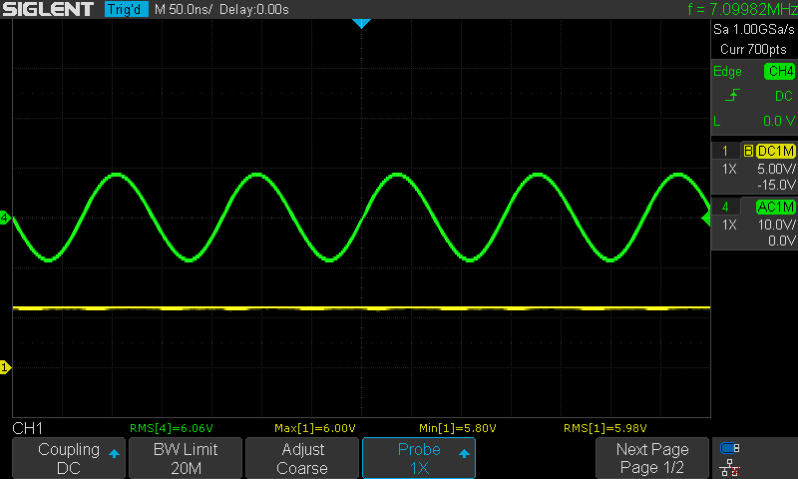Click the Edge trigger type label

coord(727,71)
